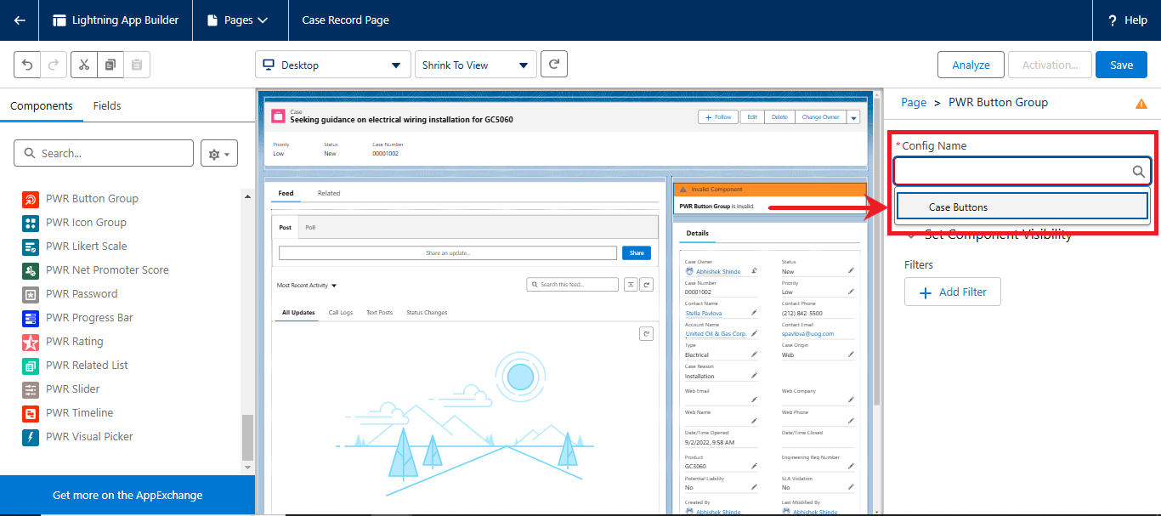Choose the Case Buttons option
This screenshot has width=1161, height=516.
pos(1022,207)
